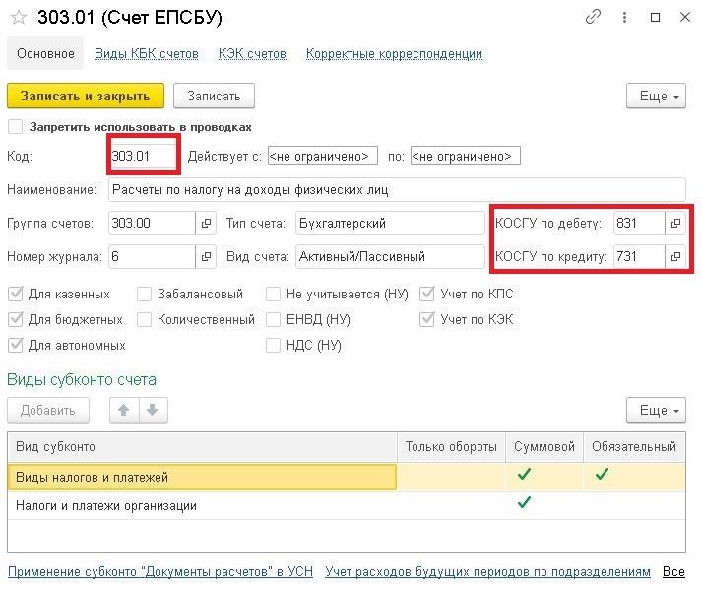Open KOSGU debit 831 selection icon
Screen dimensions: 701x591
point(675,224)
